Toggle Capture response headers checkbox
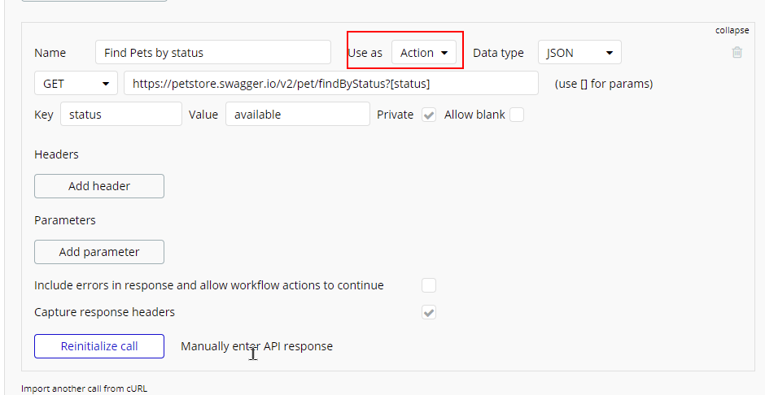The width and height of the screenshot is (765, 395). click(x=429, y=312)
